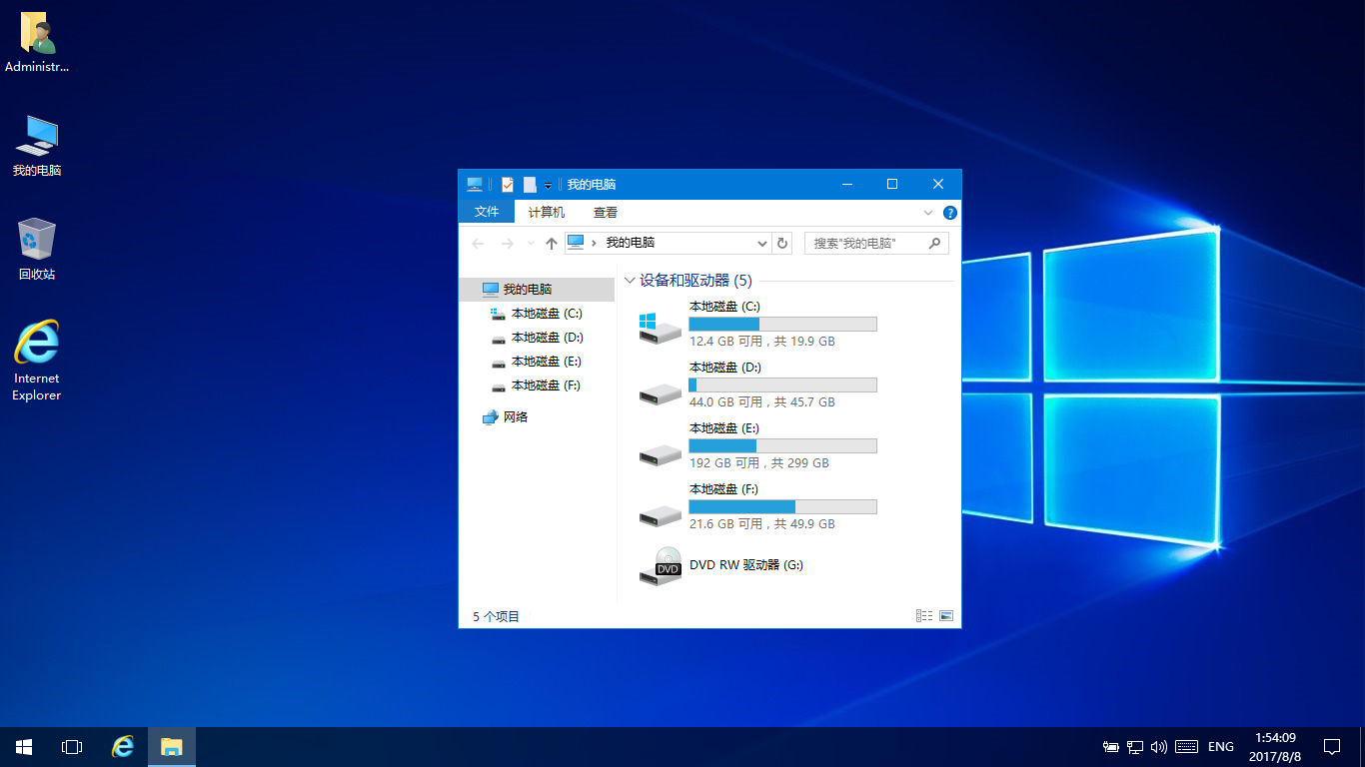Click the F: drive usage bar
Screen dimensions: 1365x767
[x=782, y=506]
